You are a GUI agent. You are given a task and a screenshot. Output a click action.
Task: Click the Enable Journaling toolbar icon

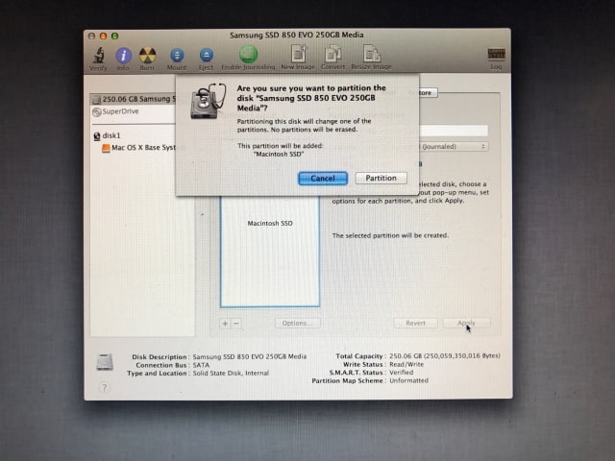248,56
